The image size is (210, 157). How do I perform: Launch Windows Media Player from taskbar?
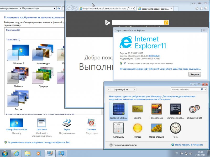coord(39,153)
